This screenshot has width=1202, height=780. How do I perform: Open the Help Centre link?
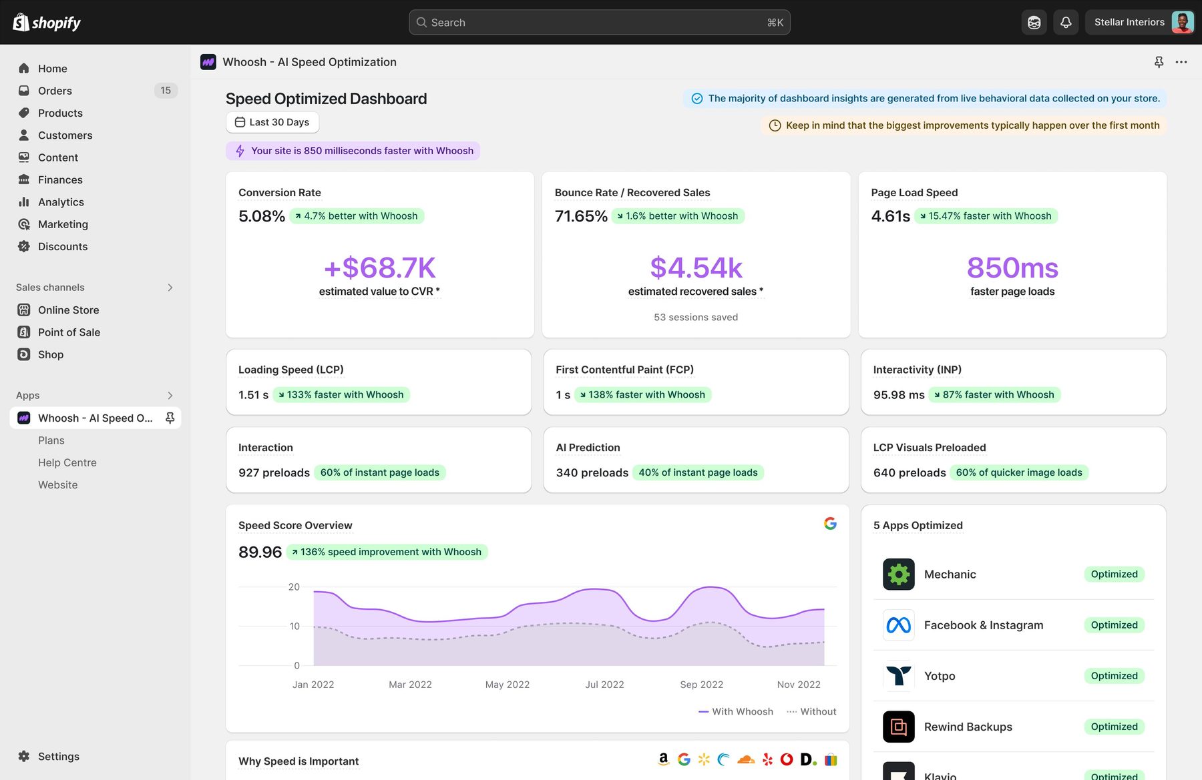coord(67,462)
